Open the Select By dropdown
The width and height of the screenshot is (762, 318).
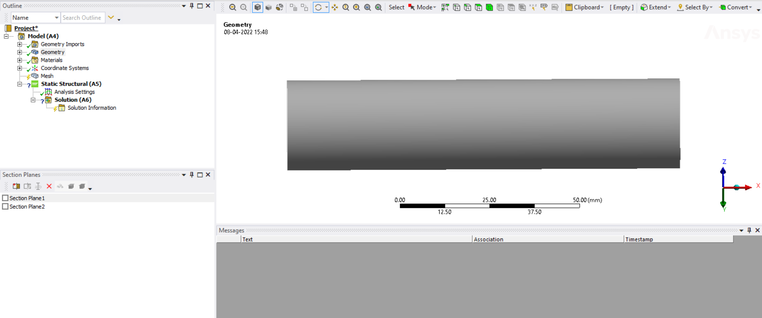tap(695, 7)
